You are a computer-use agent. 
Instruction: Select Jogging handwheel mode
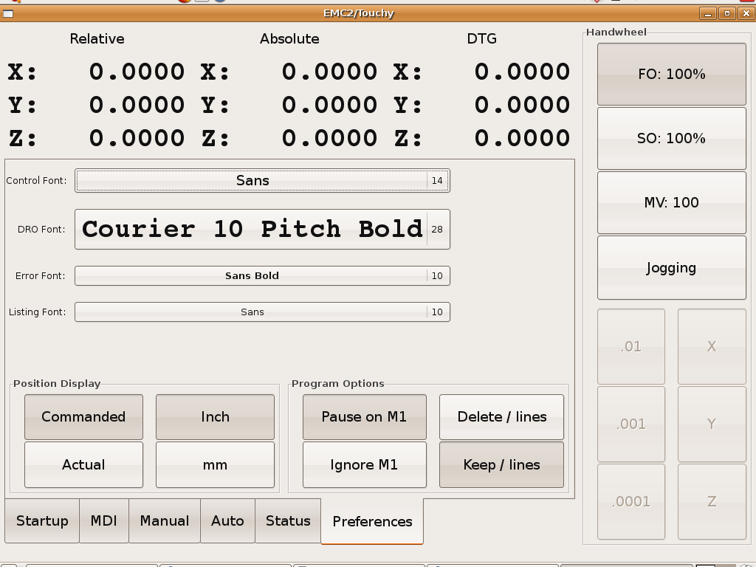pos(672,267)
